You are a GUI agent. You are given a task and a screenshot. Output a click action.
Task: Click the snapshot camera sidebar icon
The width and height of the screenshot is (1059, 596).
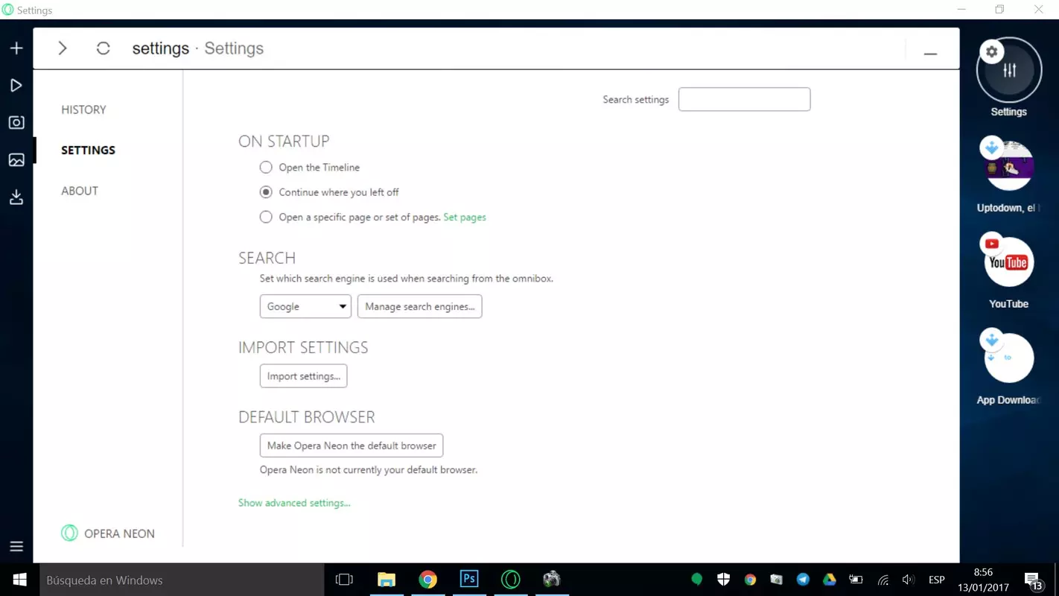click(x=16, y=122)
